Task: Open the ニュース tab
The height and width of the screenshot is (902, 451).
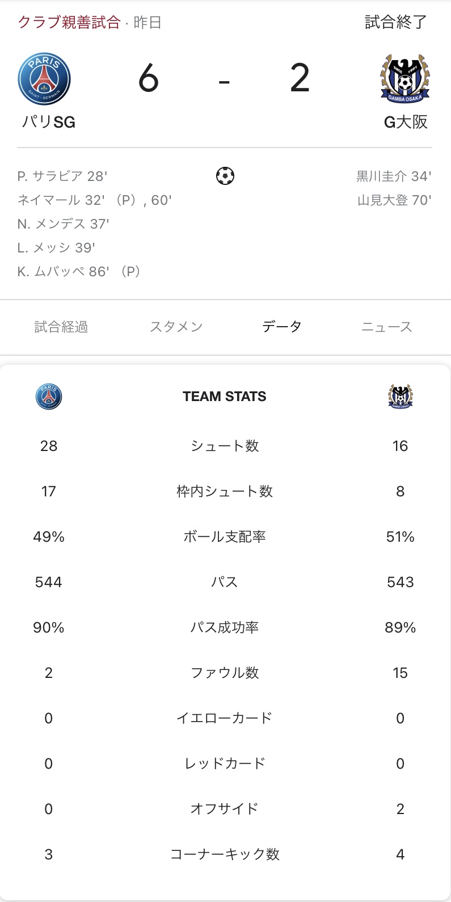Action: coord(387,327)
